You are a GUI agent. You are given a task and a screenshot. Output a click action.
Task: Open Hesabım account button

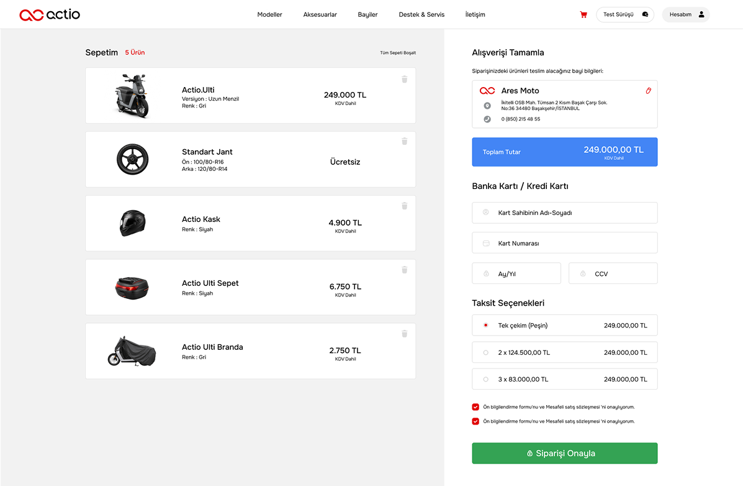[686, 15]
